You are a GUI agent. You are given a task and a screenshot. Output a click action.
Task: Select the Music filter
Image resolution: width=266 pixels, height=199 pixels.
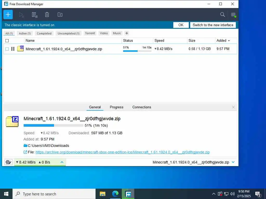tap(117, 33)
